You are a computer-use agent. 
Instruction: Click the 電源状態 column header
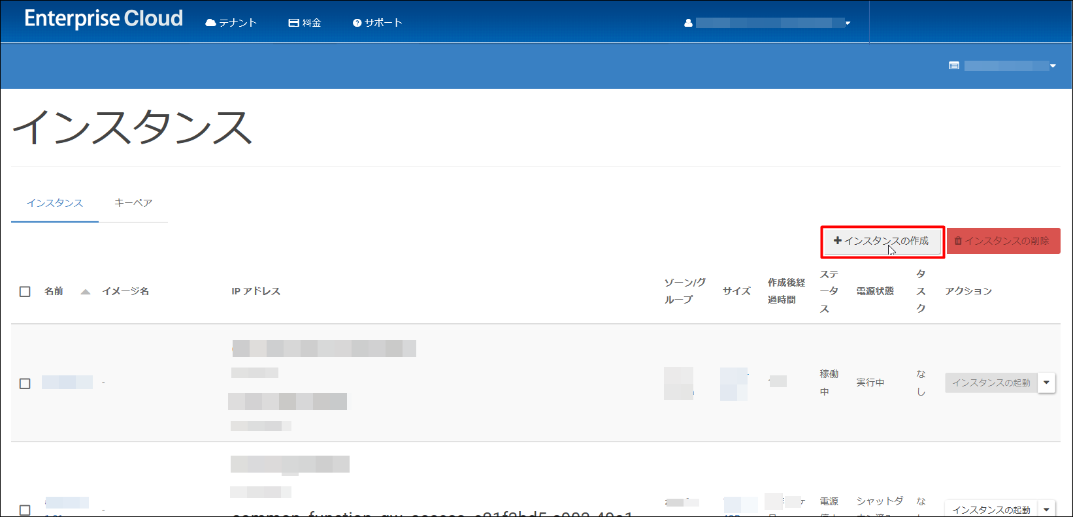pyautogui.click(x=875, y=291)
